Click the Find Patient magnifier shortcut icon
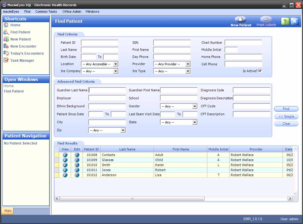The width and height of the screenshot is (303, 224). tap(6, 32)
